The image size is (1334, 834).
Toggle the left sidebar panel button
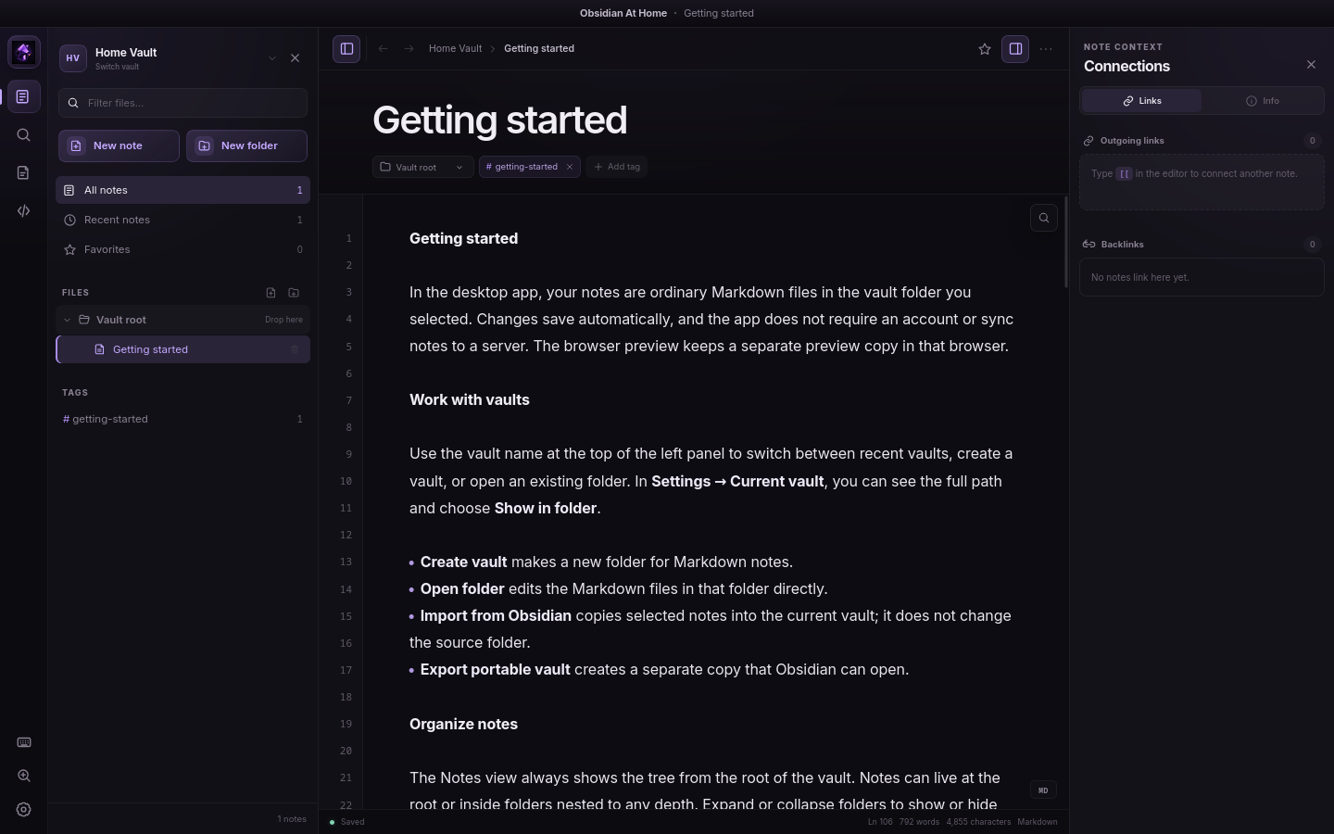346,49
